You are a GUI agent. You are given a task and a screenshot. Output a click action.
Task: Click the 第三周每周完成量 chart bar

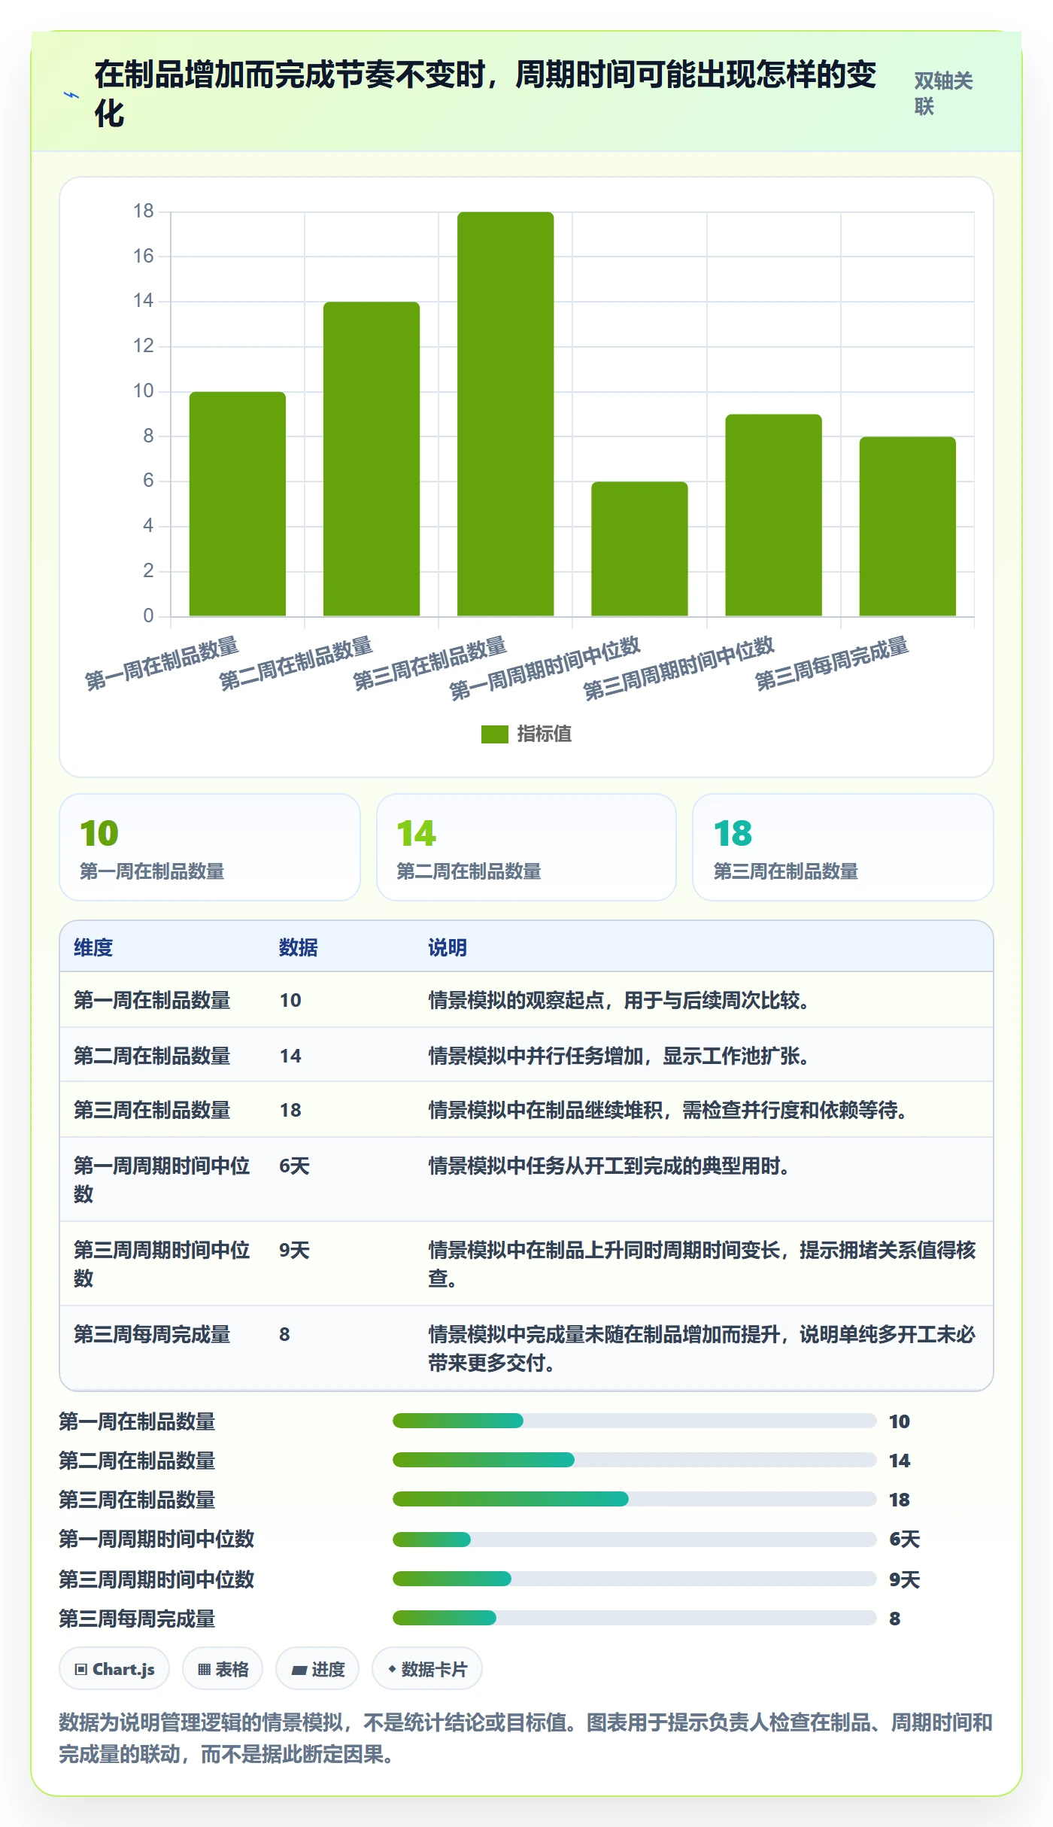(x=907, y=526)
